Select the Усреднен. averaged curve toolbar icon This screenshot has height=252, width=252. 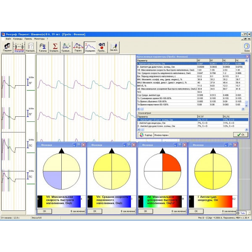coord(90,47)
